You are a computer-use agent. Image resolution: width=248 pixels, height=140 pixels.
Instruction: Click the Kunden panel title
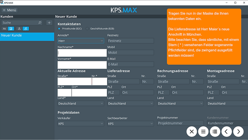click(7, 17)
